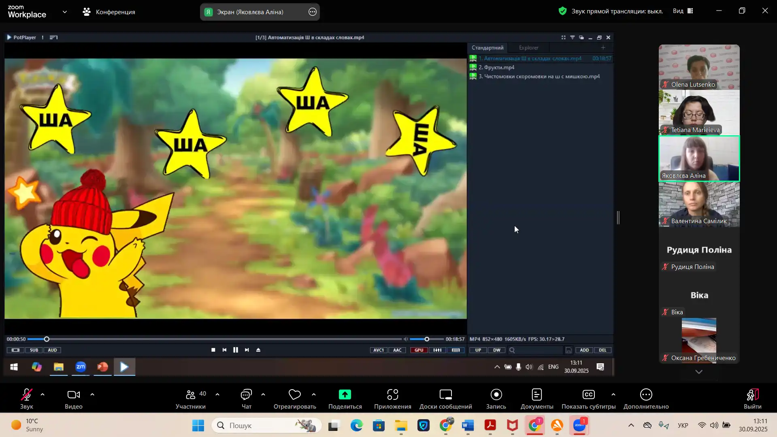
Task: Open Whiteboards from the toolbar
Action: (x=445, y=399)
